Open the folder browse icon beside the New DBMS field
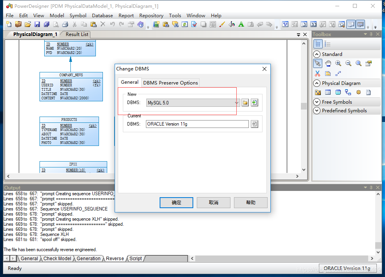Viewport: 385px width, 277px height. [x=245, y=102]
